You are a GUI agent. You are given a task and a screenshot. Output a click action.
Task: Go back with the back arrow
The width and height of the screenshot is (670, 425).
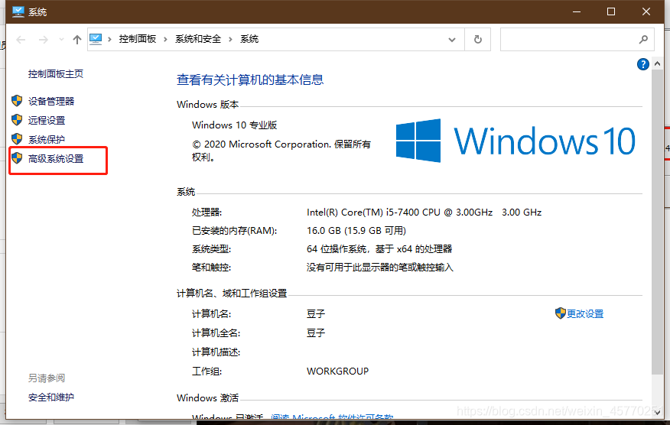(x=21, y=40)
